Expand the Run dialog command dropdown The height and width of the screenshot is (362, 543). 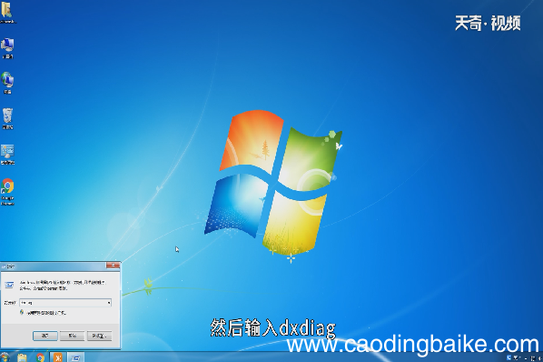(x=109, y=303)
